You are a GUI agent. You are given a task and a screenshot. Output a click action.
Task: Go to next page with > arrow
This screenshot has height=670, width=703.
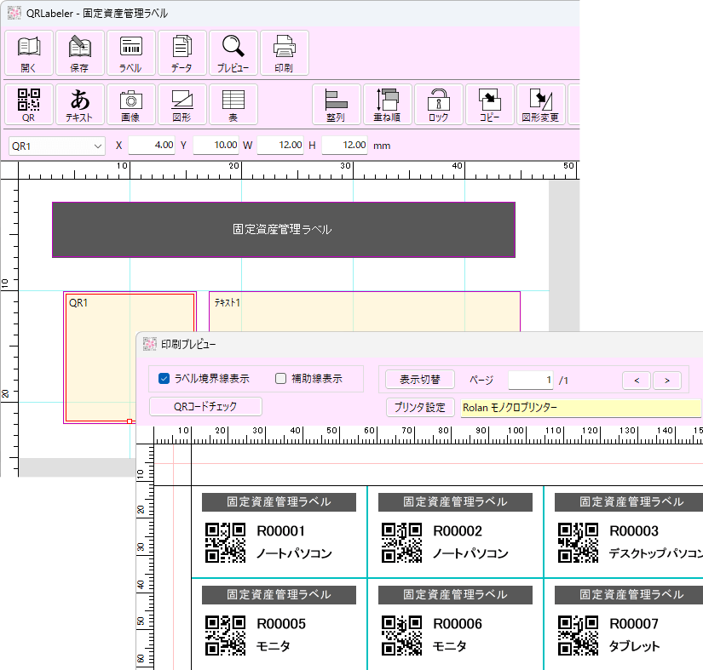666,380
